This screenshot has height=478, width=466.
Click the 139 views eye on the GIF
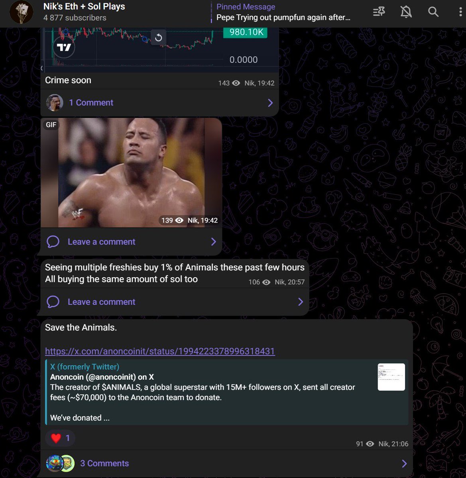point(179,220)
